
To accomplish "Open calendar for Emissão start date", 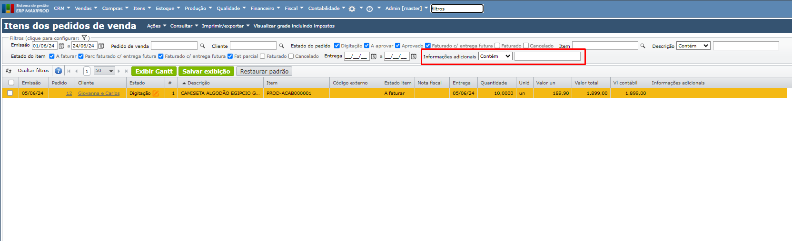I will coord(61,46).
